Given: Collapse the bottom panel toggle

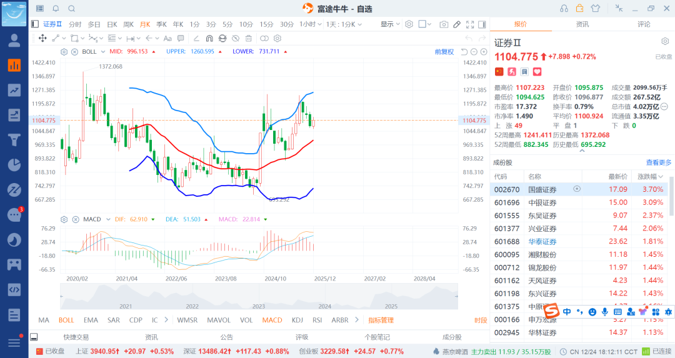Looking at the screenshot, I should (34, 337).
